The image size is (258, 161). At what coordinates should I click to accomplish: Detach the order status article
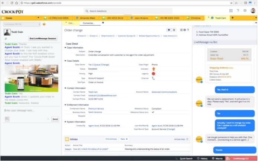pos(68,149)
